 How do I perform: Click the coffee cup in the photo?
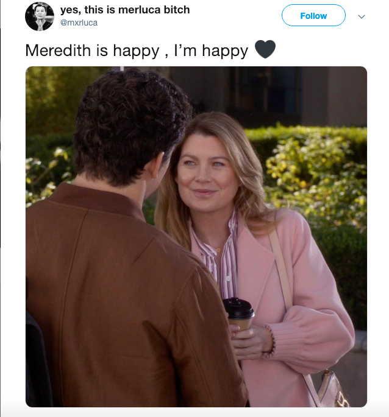click(x=238, y=314)
